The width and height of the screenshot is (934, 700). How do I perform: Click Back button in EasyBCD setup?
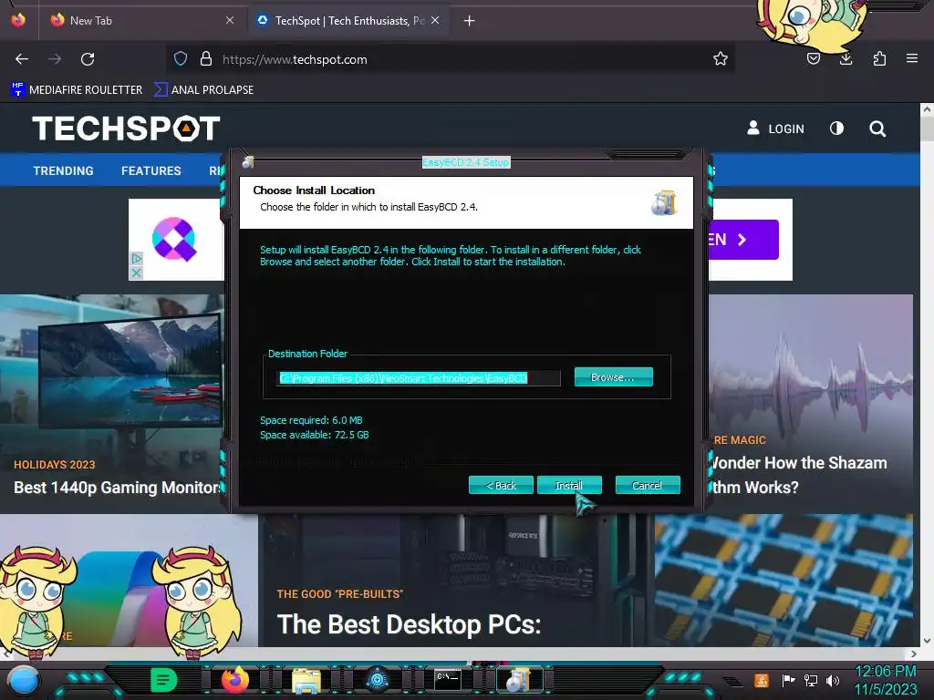click(501, 485)
